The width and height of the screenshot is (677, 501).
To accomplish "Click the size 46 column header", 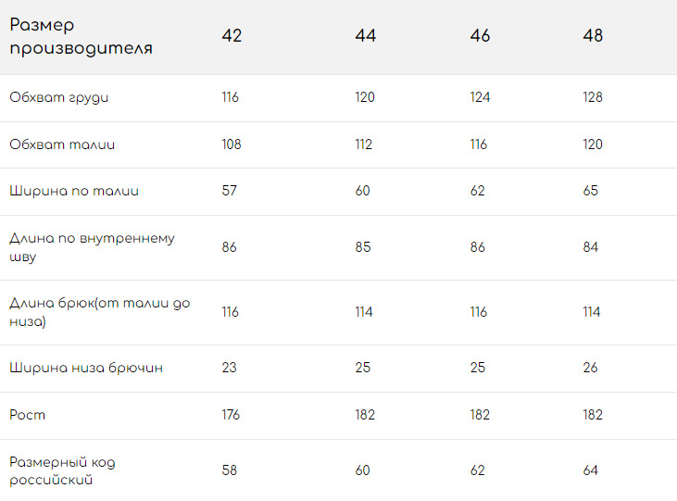I will pyautogui.click(x=480, y=36).
